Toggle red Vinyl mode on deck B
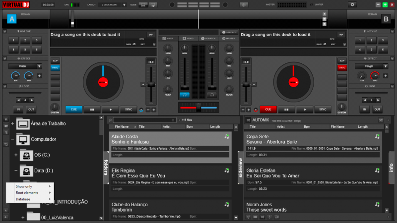 point(342,68)
